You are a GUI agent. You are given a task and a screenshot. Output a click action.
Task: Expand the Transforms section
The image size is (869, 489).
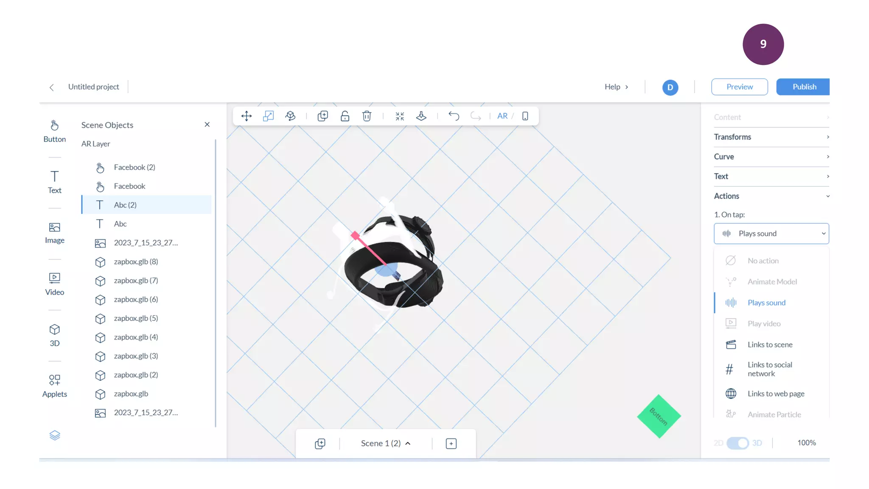pos(771,137)
